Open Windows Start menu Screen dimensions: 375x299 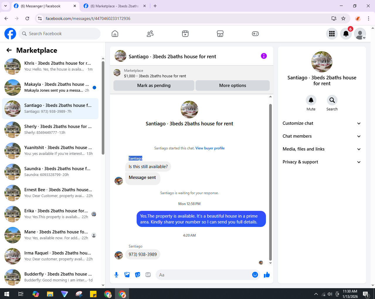[6, 294]
